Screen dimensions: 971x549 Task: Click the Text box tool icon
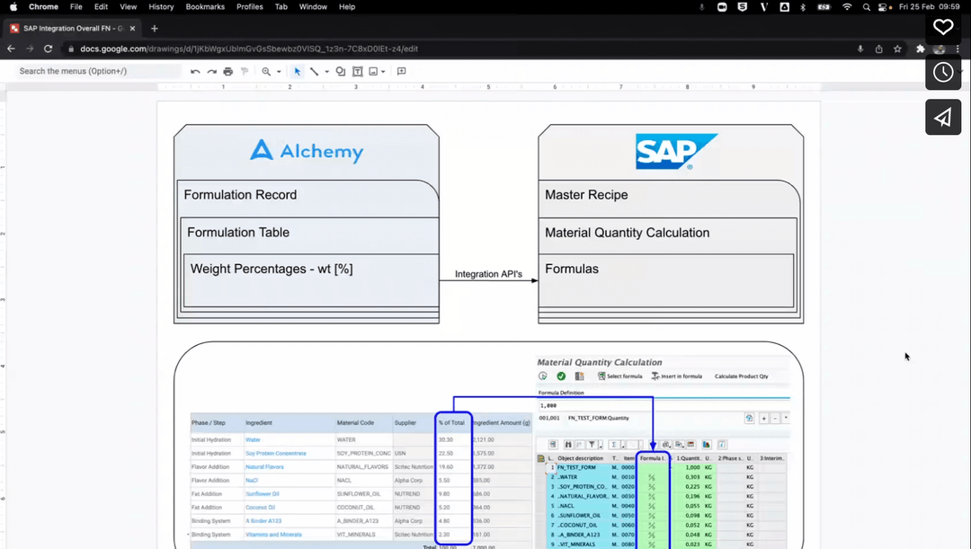click(x=355, y=71)
